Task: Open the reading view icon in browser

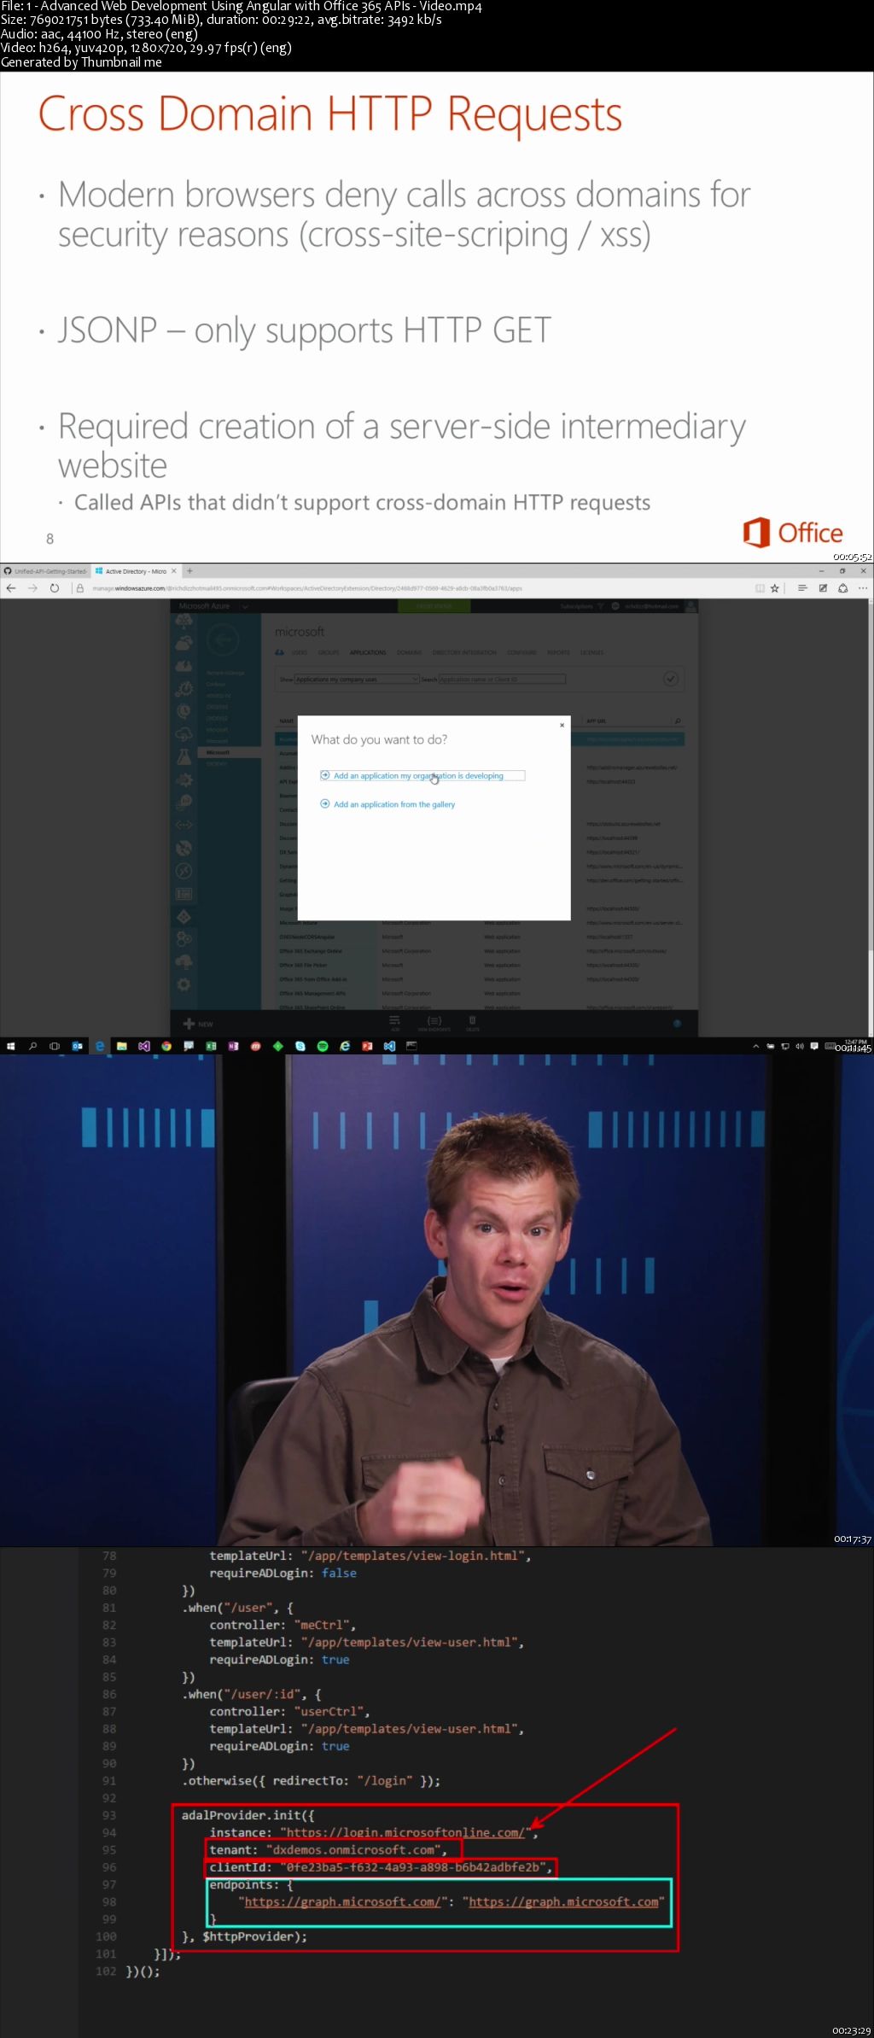Action: click(x=760, y=588)
